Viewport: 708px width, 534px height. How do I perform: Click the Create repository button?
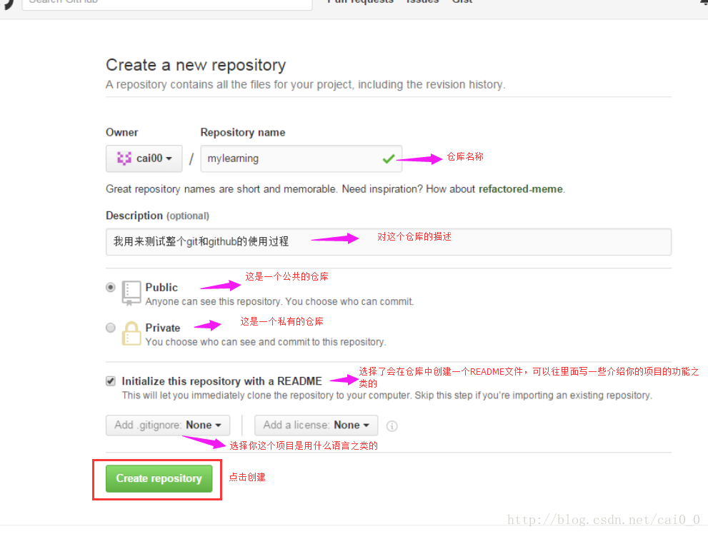(x=159, y=478)
